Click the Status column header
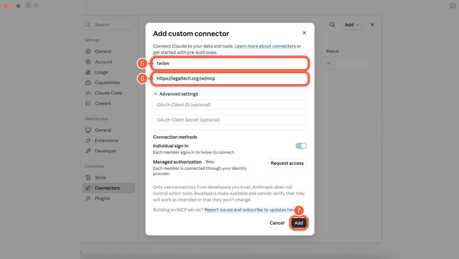 332,51
